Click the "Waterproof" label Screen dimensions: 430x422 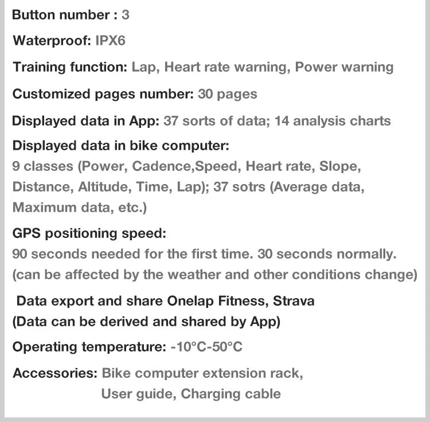[x=52, y=41]
